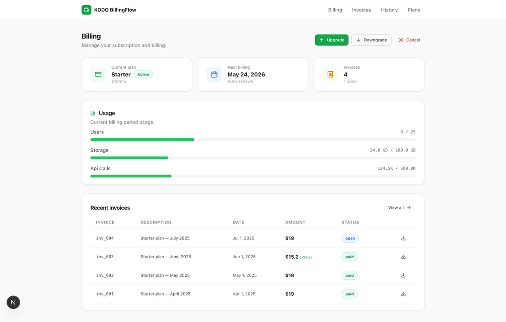Viewport: 506px width, 322px height.
Task: Download invoice inv_004 via its download icon
Action: 403,238
